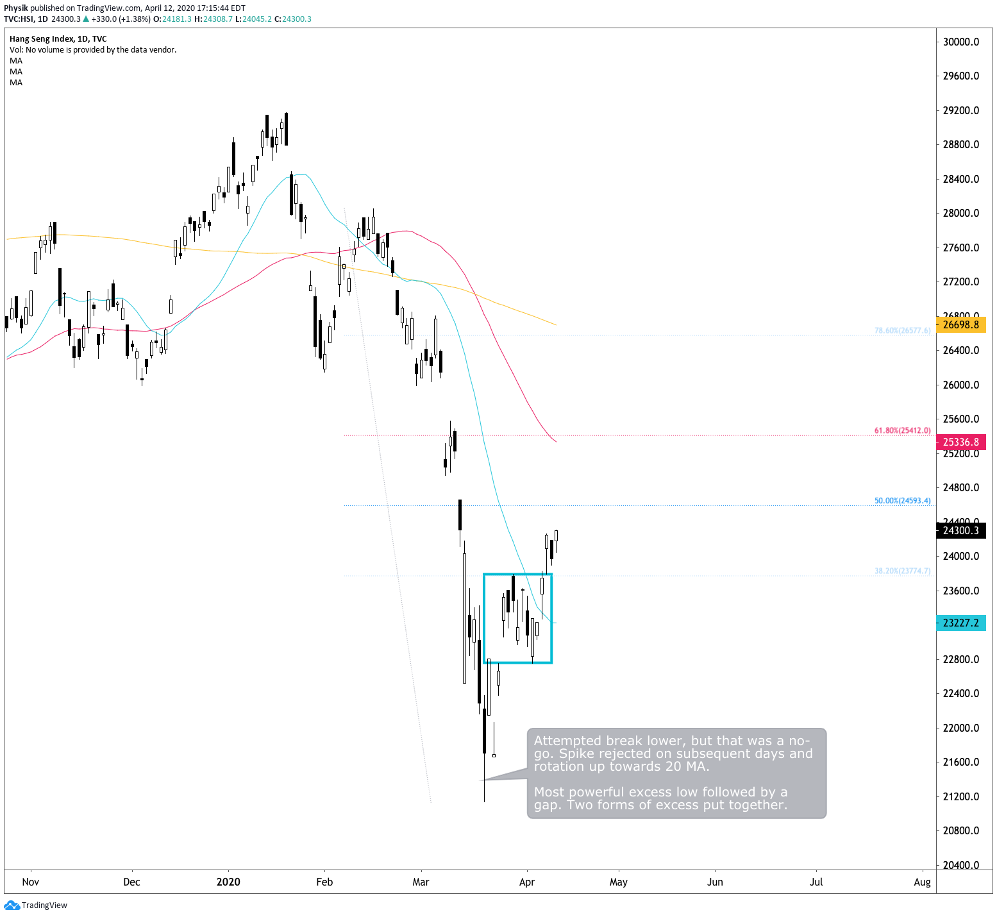Image resolution: width=997 pixels, height=917 pixels.
Task: Click the 21200.0 price axis label
Action: click(x=961, y=796)
